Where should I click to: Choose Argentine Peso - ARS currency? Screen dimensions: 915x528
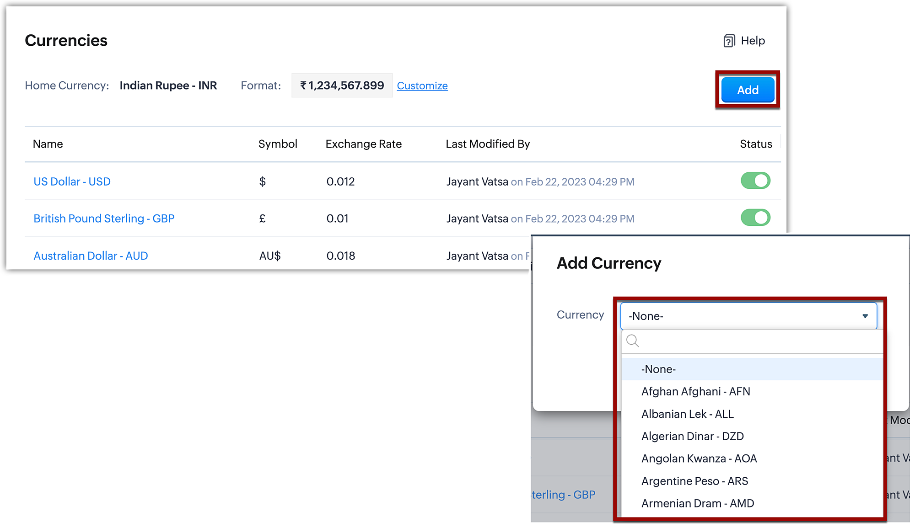point(694,481)
